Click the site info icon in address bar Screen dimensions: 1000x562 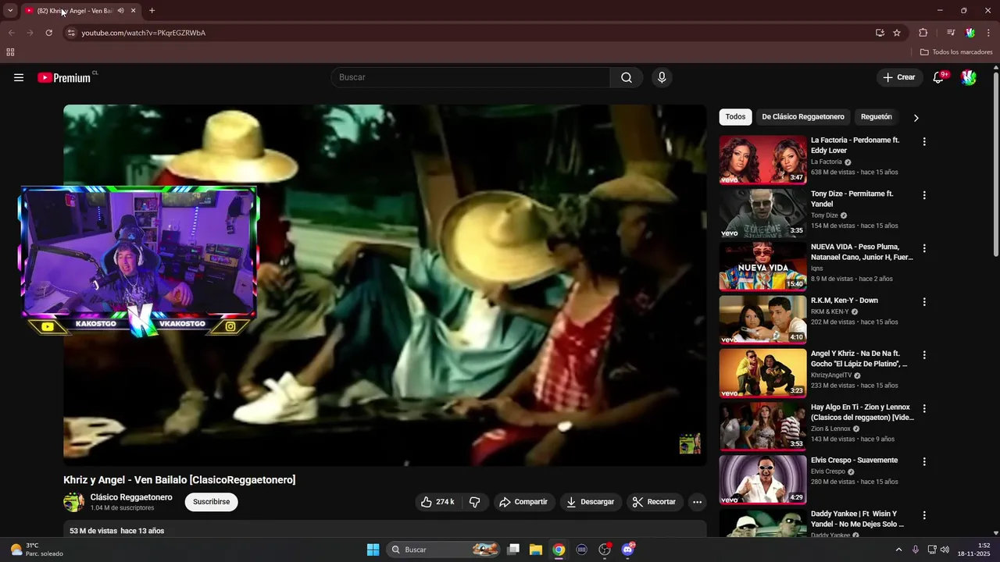click(x=71, y=33)
